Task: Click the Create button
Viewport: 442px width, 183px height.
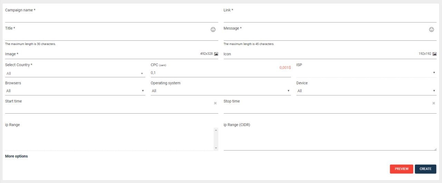Action: 425,169
